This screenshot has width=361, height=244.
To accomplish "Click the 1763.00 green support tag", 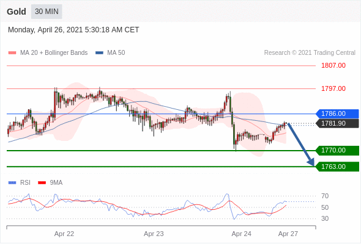I will [337, 167].
